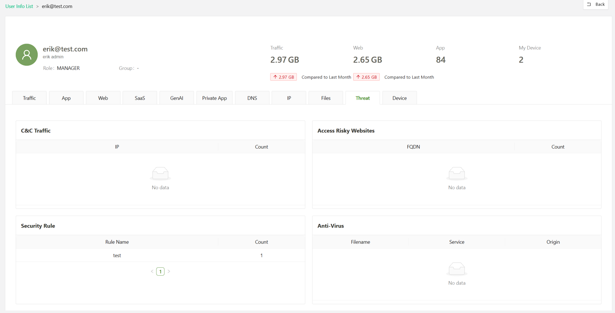Click the green user avatar icon

pyautogui.click(x=27, y=55)
